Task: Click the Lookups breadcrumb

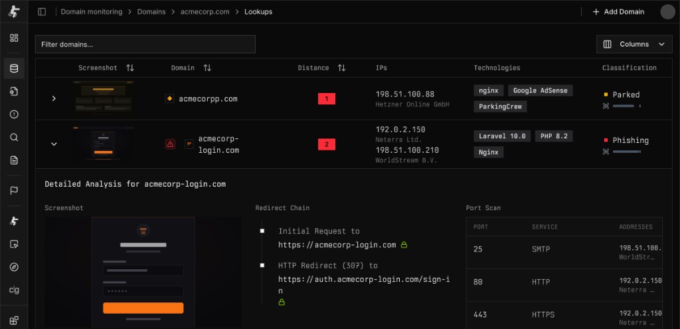Action: 258,12
